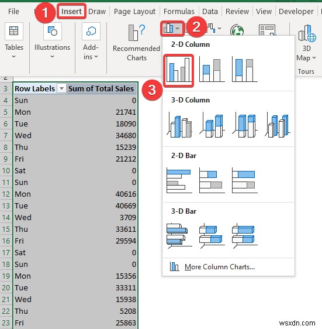The height and width of the screenshot is (329, 322).
Task: Expand the Tables dropdown chevron
Action: [x=14, y=56]
